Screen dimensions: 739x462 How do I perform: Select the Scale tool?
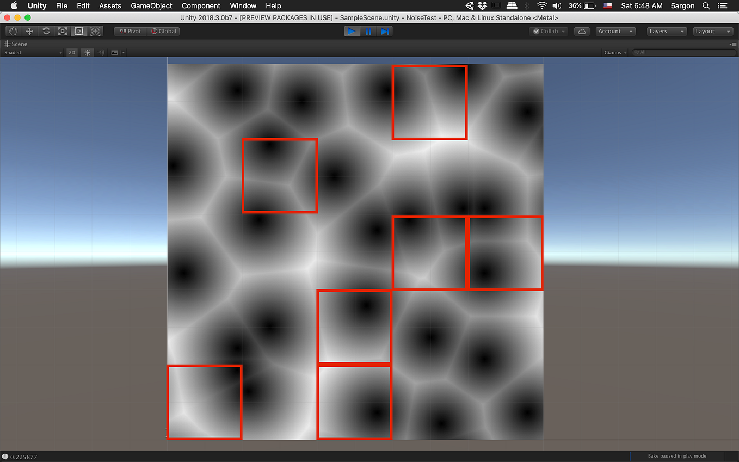[x=62, y=31]
